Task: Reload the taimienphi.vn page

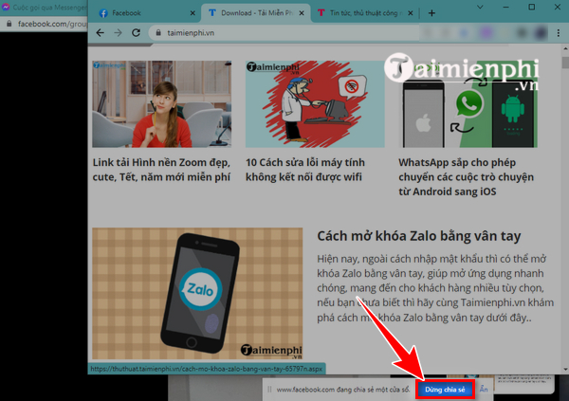Action: (136, 32)
